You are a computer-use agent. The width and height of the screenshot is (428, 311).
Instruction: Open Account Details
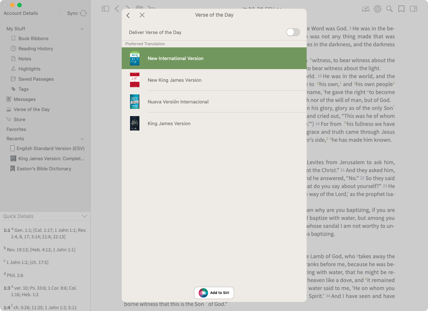(x=21, y=13)
